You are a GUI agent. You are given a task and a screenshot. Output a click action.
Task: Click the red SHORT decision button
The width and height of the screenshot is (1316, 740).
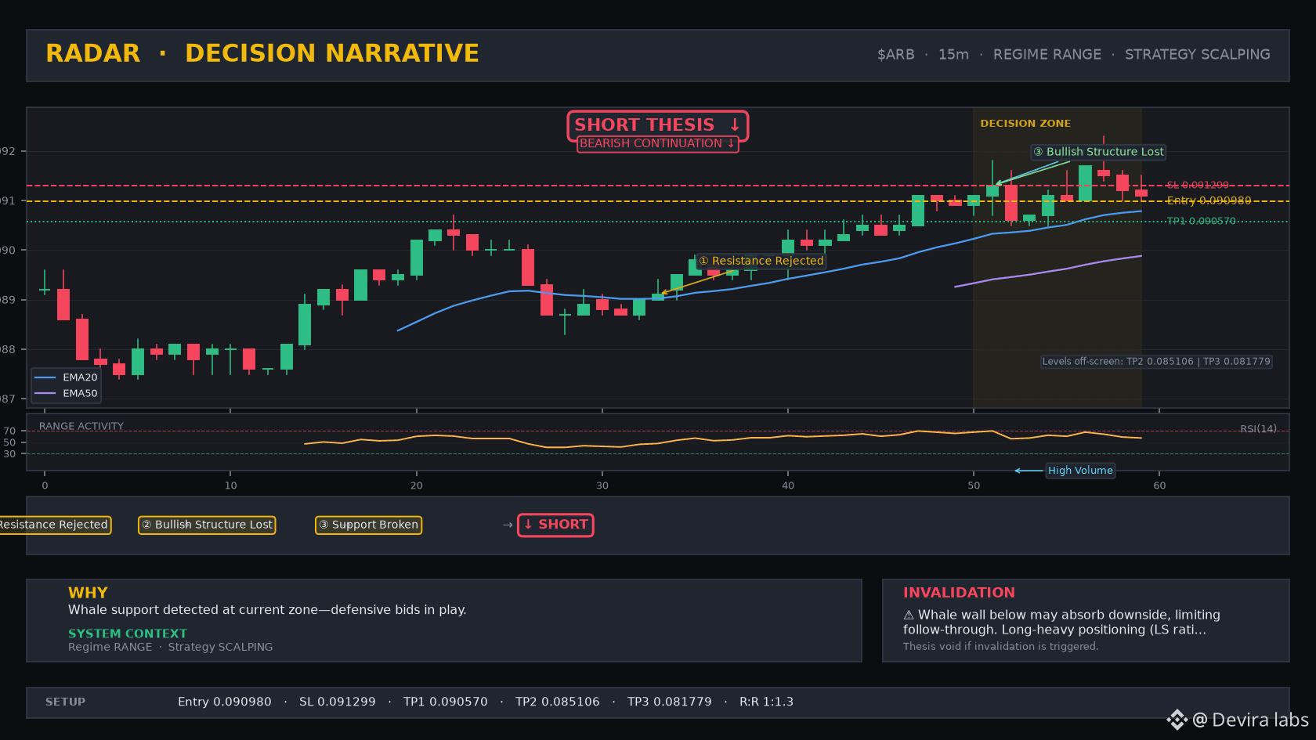(x=555, y=525)
